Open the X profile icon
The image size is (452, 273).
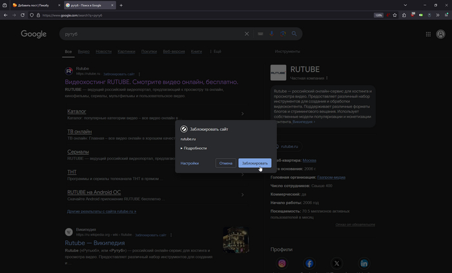[x=336, y=263]
